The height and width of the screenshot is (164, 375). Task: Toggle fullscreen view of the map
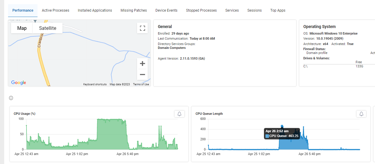142,28
